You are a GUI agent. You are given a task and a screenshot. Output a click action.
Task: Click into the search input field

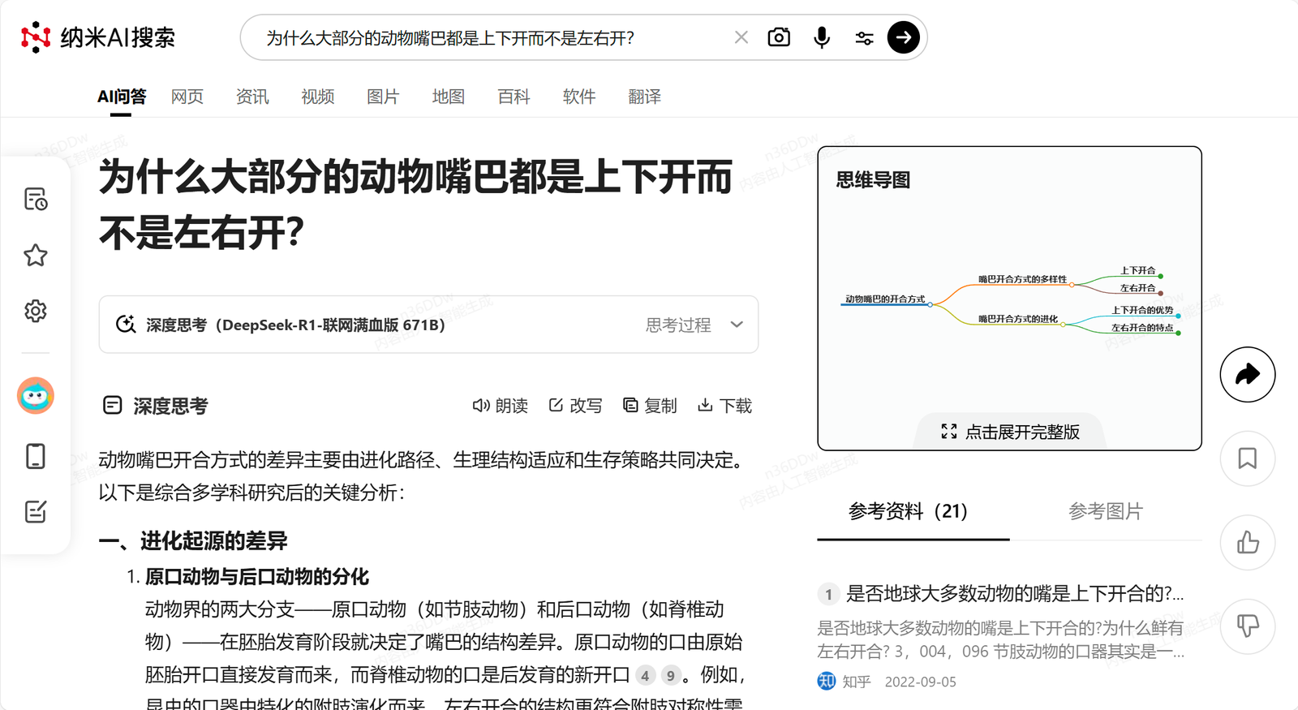[487, 38]
